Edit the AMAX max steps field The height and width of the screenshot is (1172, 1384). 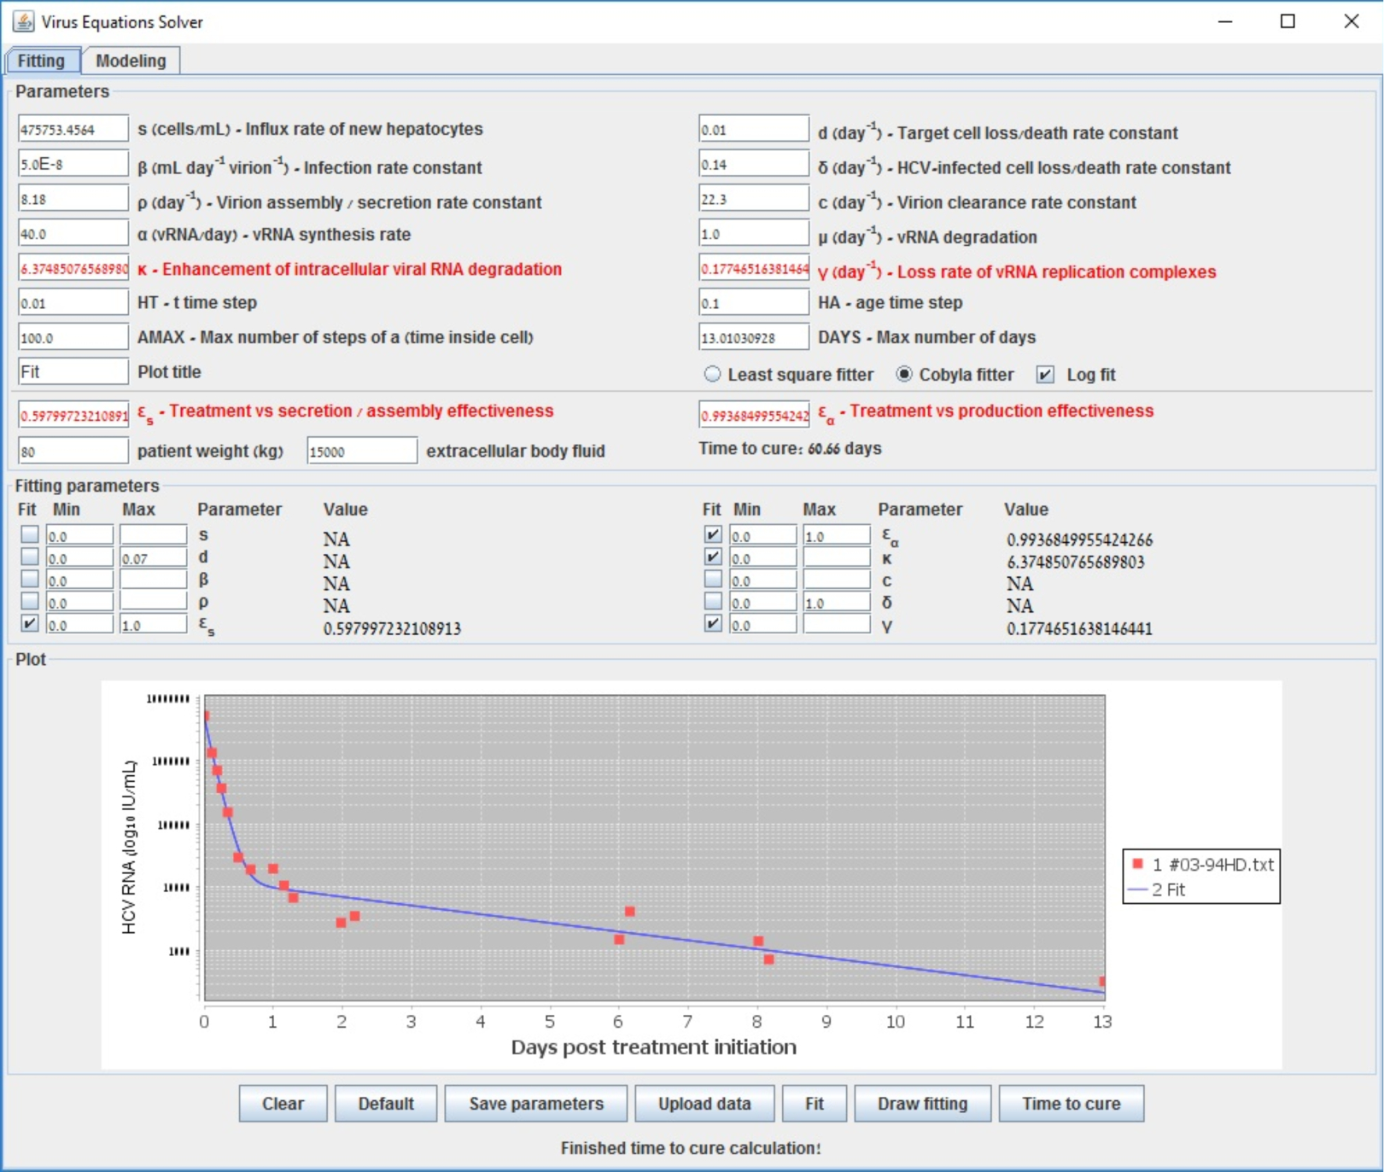73,337
